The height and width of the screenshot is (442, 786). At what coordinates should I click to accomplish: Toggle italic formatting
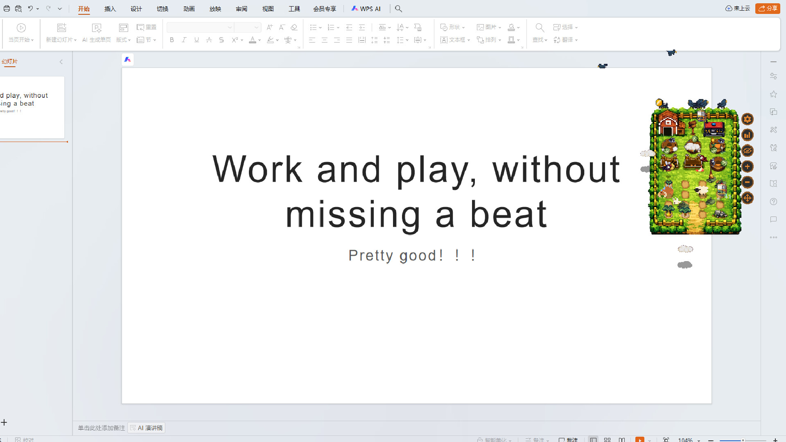coord(184,40)
